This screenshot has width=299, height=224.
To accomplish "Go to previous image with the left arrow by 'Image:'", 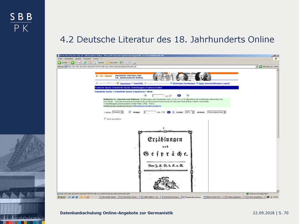I will tap(130, 112).
